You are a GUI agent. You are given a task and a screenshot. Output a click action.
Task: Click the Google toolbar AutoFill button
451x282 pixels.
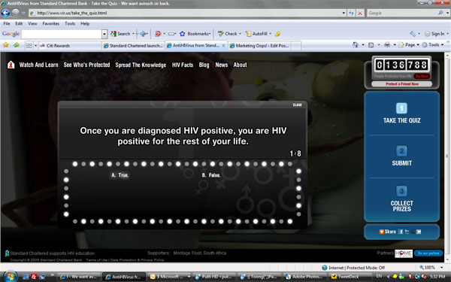pyautogui.click(x=256, y=34)
